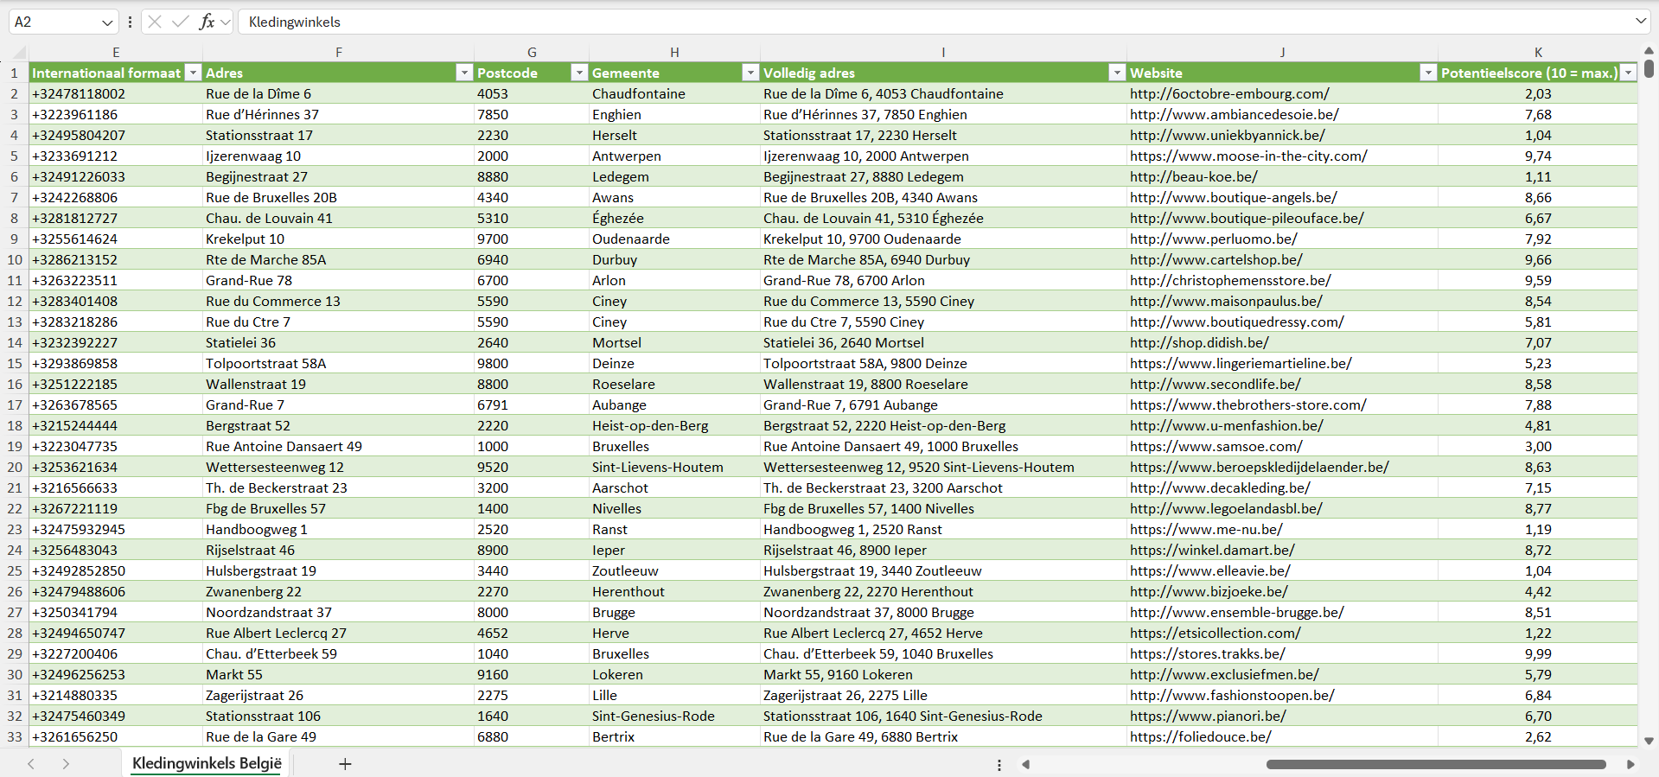
Task: Go to previous sheet arrow
Action: click(x=31, y=764)
